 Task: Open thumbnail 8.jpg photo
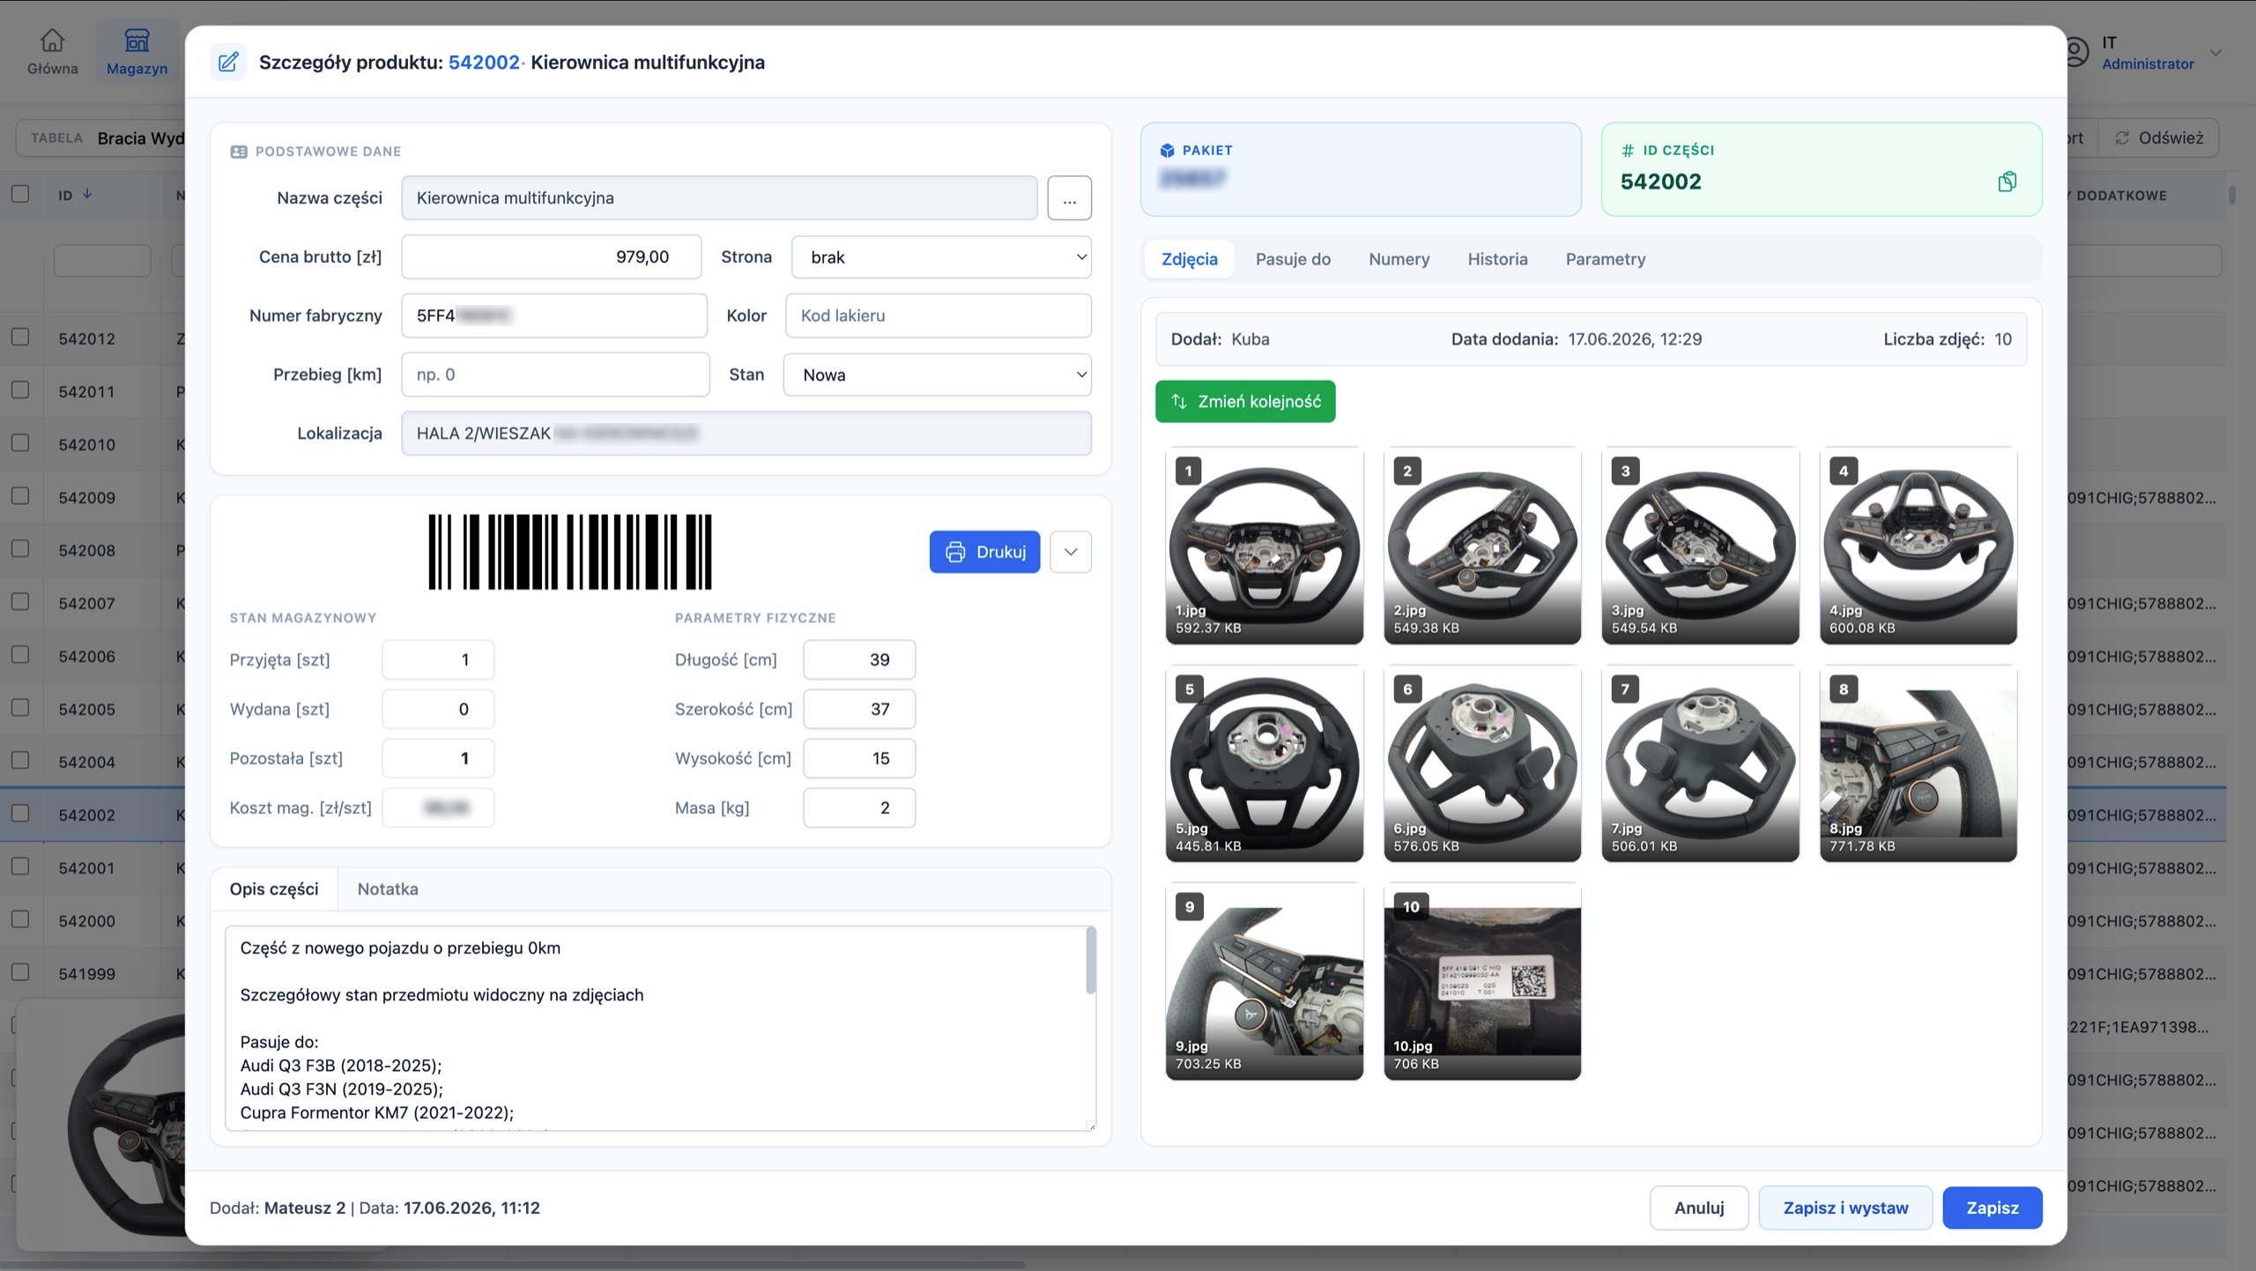pos(1918,763)
